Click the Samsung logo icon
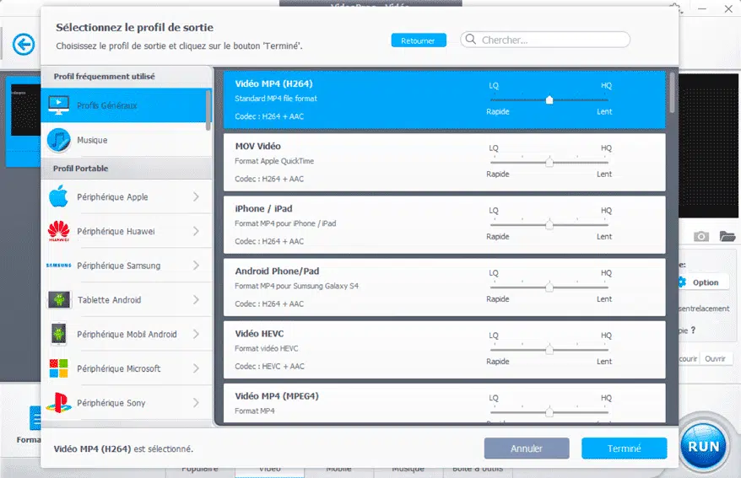Viewport: 741px width, 478px height. (x=58, y=266)
